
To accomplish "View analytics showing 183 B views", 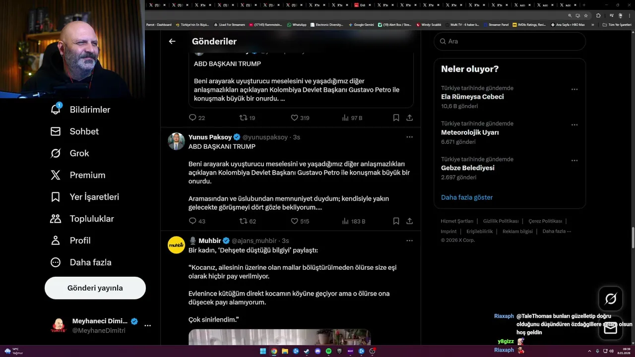I will (353, 221).
